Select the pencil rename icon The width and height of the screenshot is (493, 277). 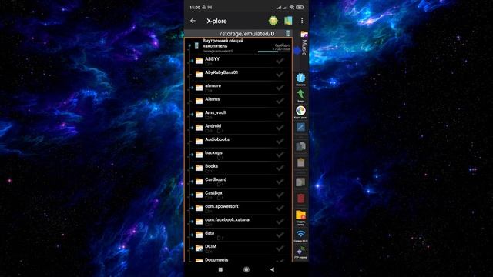(x=300, y=127)
